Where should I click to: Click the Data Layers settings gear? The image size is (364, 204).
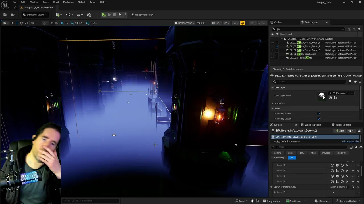[359, 29]
